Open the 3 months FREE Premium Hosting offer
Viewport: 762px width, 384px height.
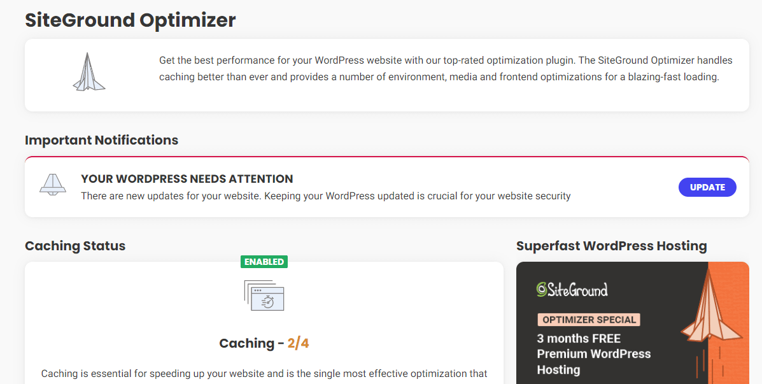tap(593, 354)
